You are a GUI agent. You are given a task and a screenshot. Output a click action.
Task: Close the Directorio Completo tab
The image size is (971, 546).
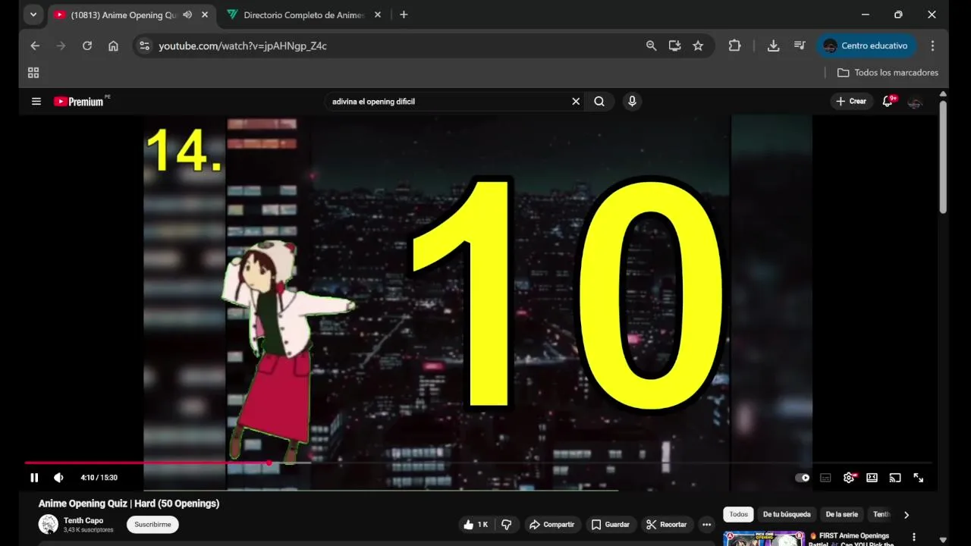(378, 15)
